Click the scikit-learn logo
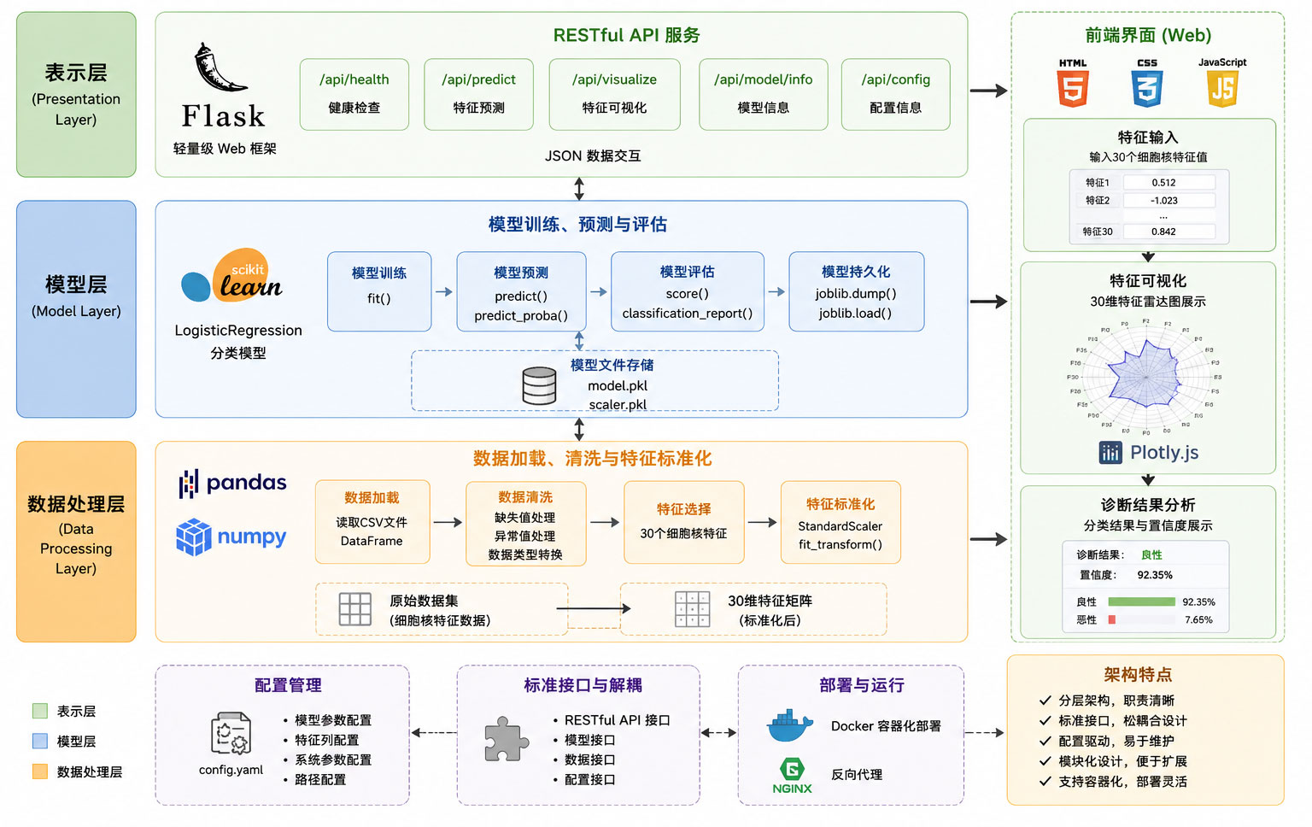The width and height of the screenshot is (1312, 827). point(231,277)
